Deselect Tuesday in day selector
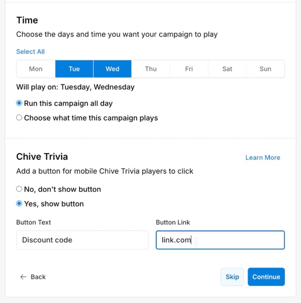Screen dimensions: 301x303 74,69
